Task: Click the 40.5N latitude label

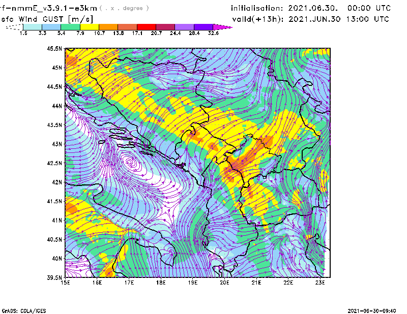Action: pyautogui.click(x=54, y=240)
